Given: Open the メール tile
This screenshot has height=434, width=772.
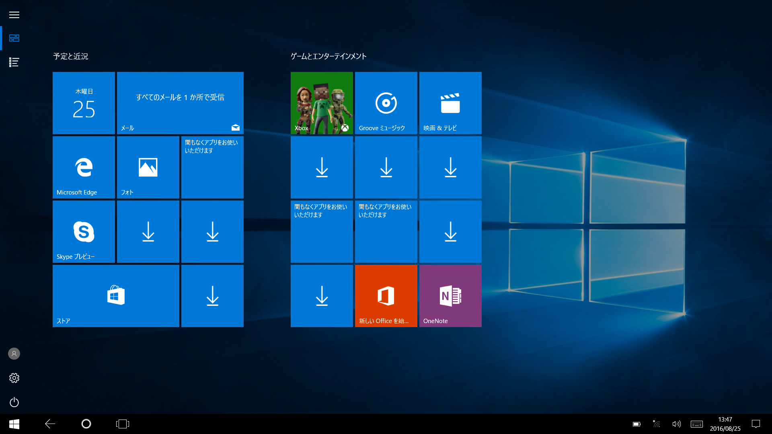Looking at the screenshot, I should pos(180,103).
